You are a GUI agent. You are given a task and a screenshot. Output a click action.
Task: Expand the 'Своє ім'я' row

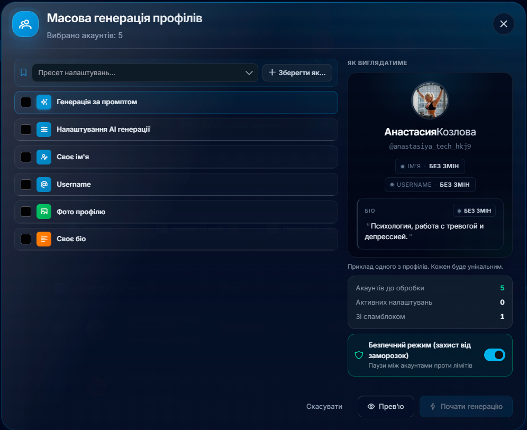pyautogui.click(x=176, y=157)
